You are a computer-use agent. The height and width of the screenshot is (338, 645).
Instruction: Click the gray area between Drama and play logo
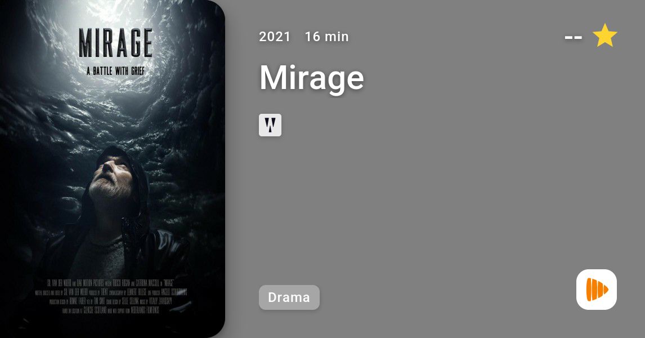coord(447,297)
